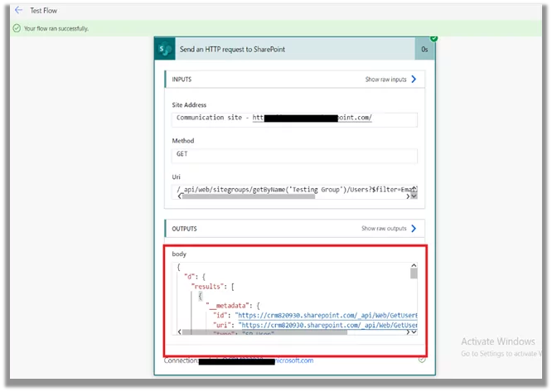Click the connection status check icon
The height and width of the screenshot is (392, 552).
pos(422,360)
